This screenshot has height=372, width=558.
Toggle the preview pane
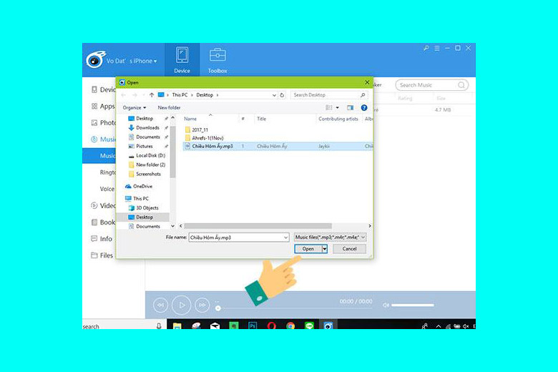tap(350, 107)
